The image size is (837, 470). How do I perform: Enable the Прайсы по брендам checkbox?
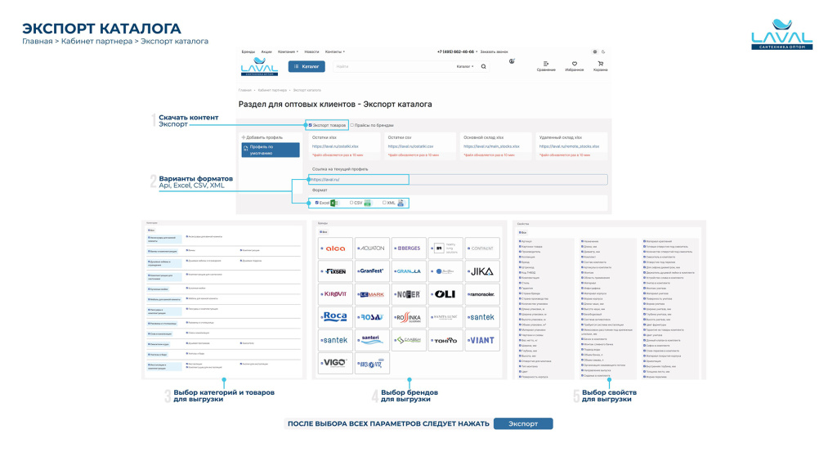(352, 125)
